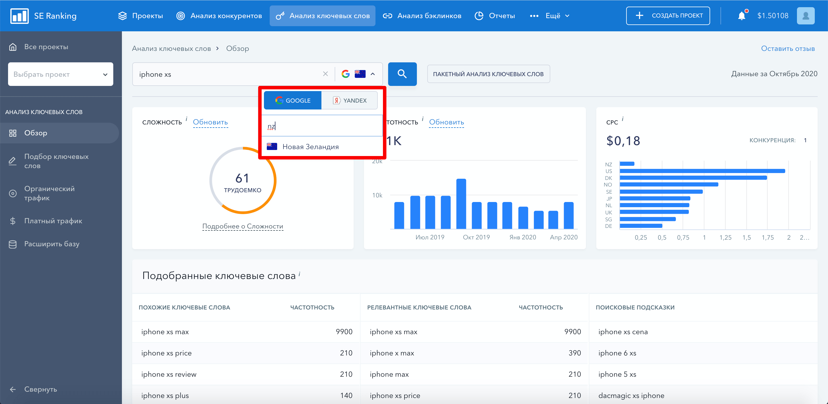Click the layers icon beside Проекты
The height and width of the screenshot is (404, 828).
click(x=122, y=16)
